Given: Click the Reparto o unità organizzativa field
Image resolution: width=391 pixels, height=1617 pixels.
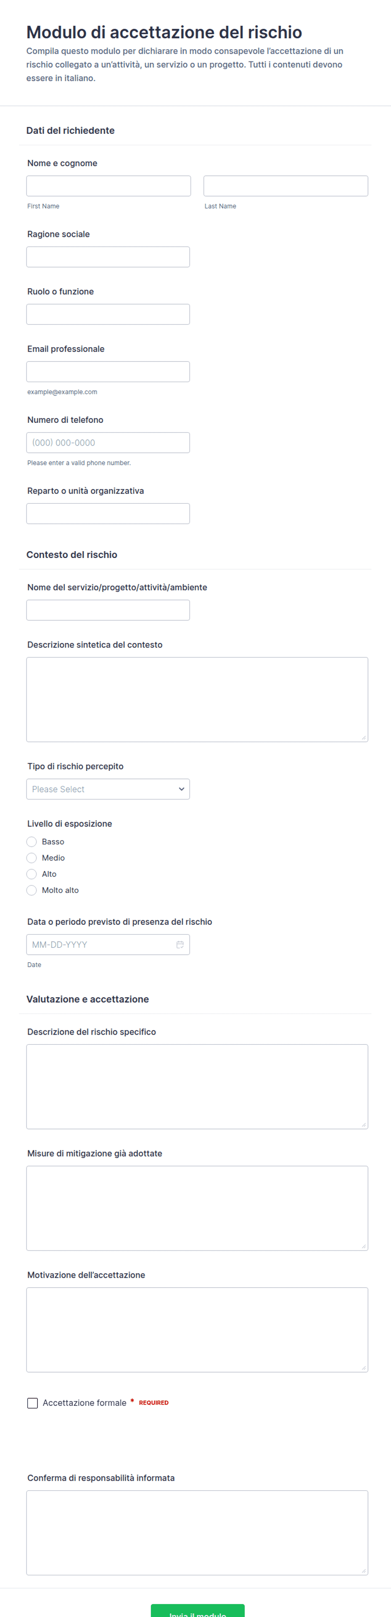Looking at the screenshot, I should 108,513.
